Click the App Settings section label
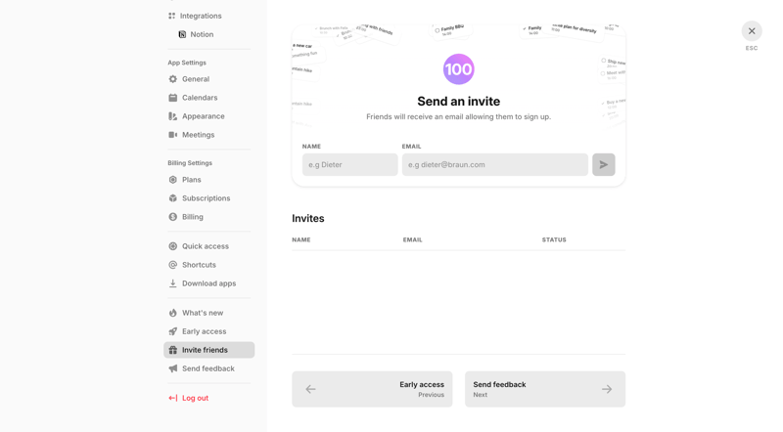 click(x=187, y=63)
